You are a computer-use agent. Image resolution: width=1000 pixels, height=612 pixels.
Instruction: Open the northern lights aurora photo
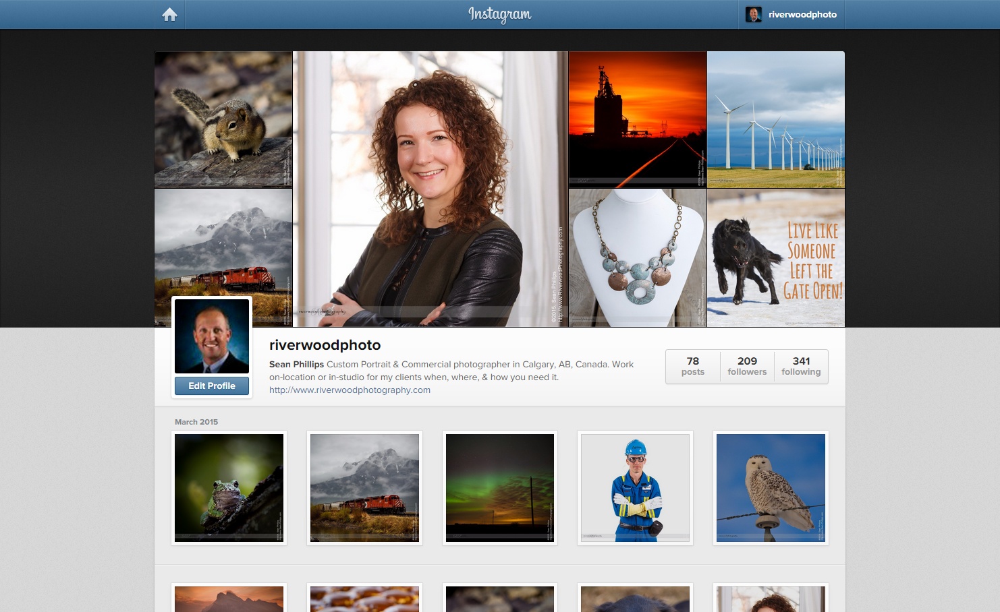[x=500, y=487]
